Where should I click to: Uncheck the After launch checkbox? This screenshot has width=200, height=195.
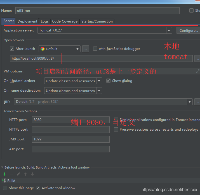(12, 49)
